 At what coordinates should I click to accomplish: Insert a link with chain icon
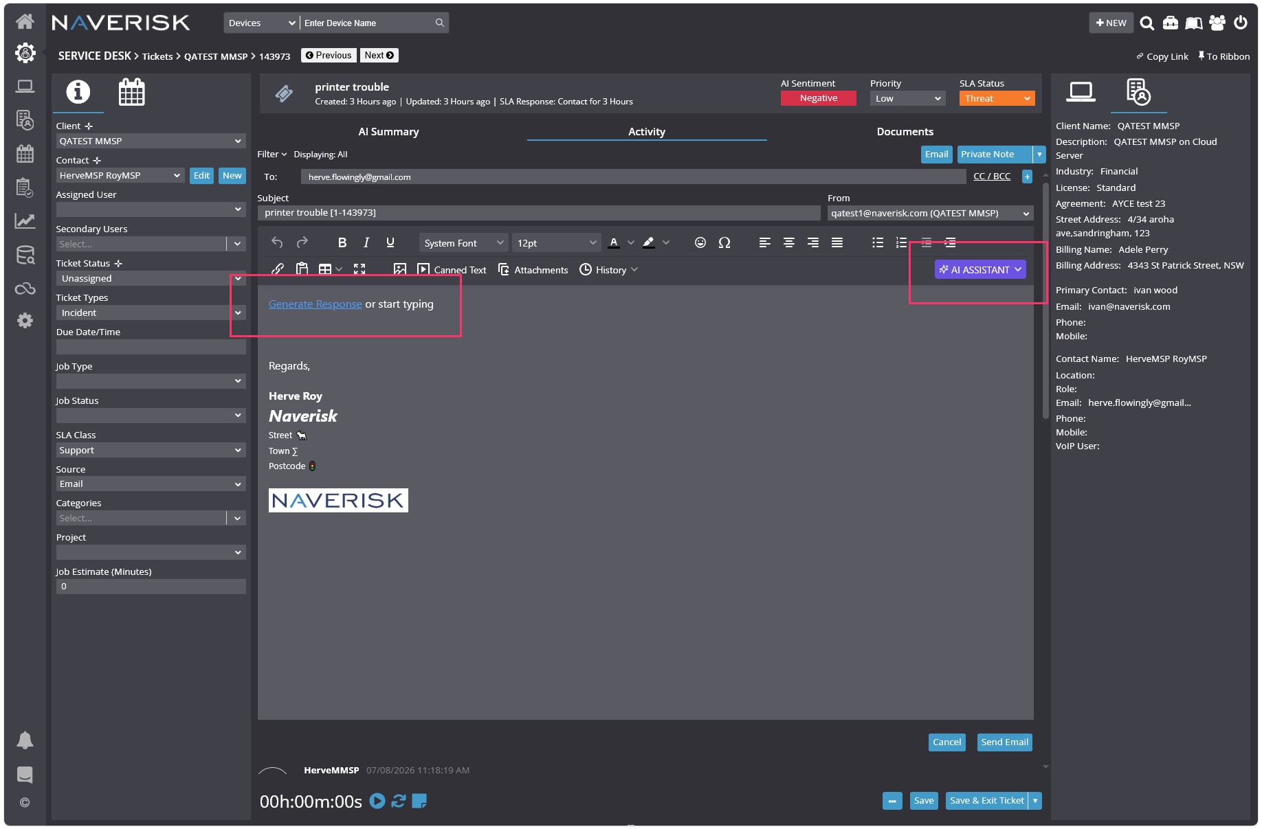(x=278, y=269)
